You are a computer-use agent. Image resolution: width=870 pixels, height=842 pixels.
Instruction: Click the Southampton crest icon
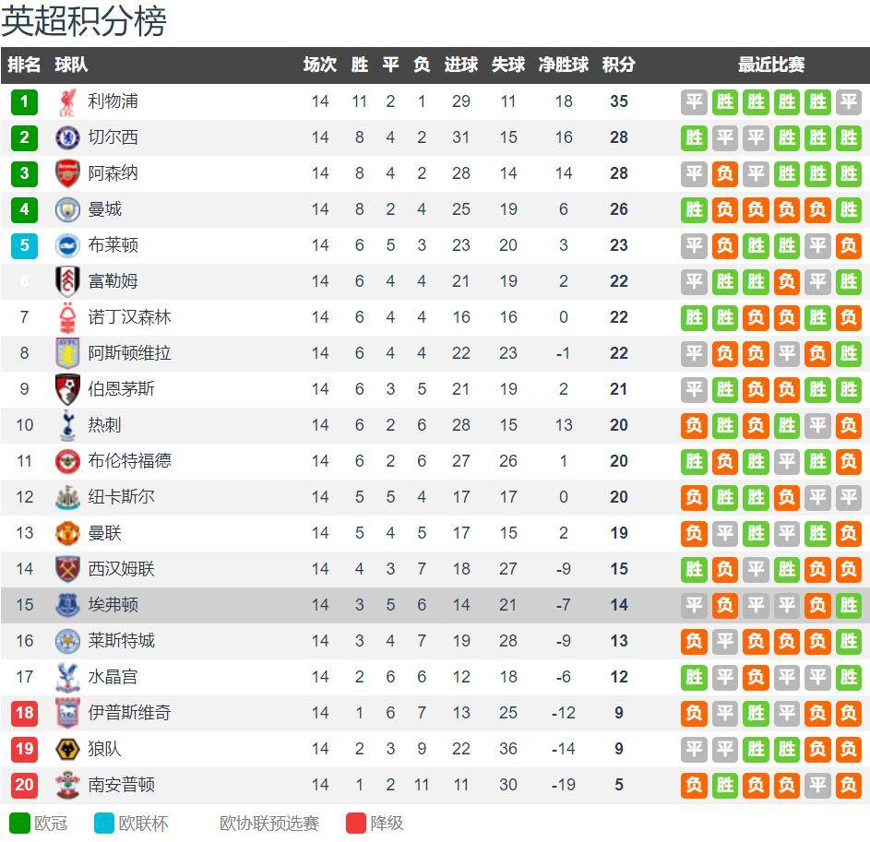(67, 785)
